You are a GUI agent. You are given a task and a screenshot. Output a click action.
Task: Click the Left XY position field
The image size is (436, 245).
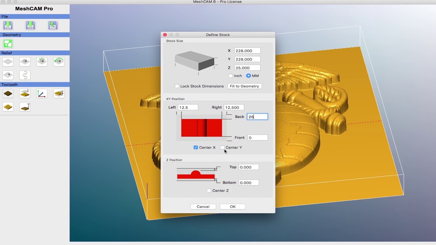188,108
